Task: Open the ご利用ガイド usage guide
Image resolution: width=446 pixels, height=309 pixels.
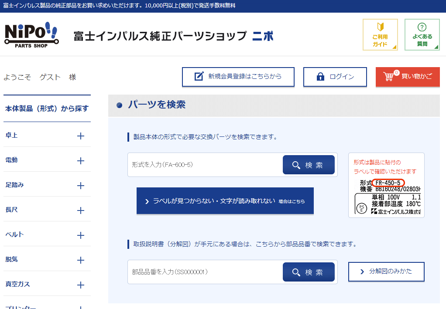Action: coord(380,34)
